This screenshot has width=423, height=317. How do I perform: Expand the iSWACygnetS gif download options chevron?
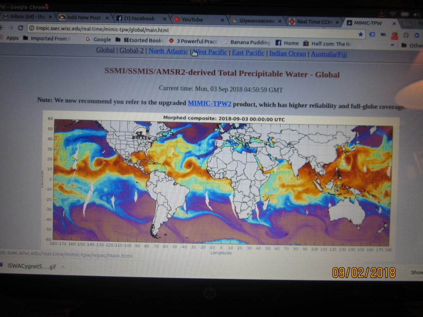63,267
